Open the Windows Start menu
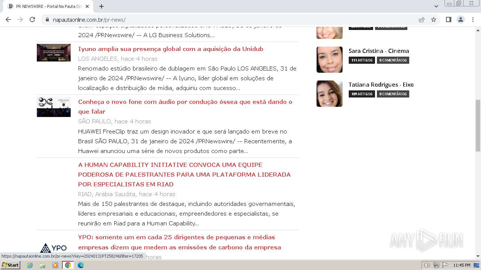This screenshot has width=481, height=270. pyautogui.click(x=11, y=265)
